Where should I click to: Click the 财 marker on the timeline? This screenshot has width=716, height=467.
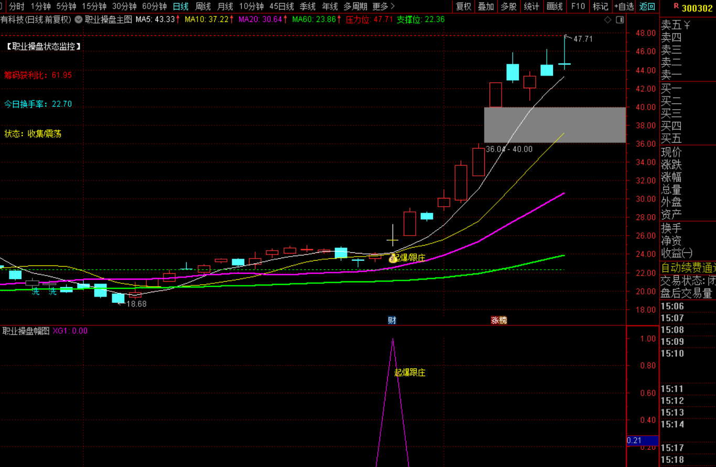[392, 320]
